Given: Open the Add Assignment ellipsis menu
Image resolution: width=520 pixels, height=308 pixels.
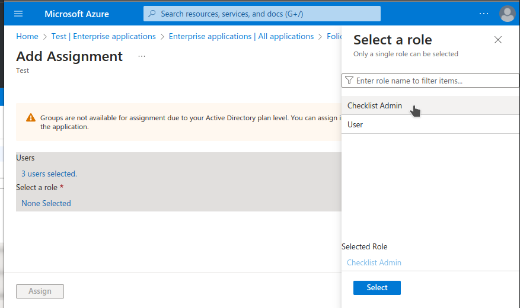Looking at the screenshot, I should click(142, 56).
